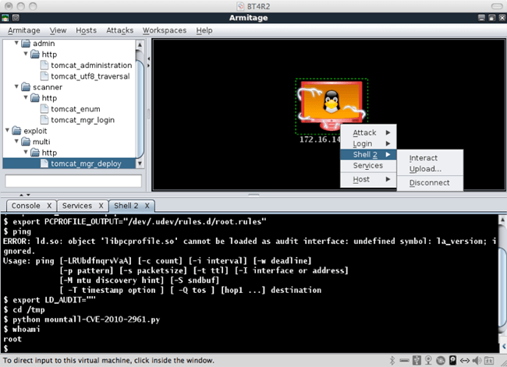Screen dimensions: 507x367
Task: Open the Attacks menu
Action: click(x=119, y=30)
